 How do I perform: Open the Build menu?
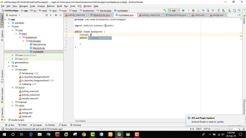(x=60, y=6)
